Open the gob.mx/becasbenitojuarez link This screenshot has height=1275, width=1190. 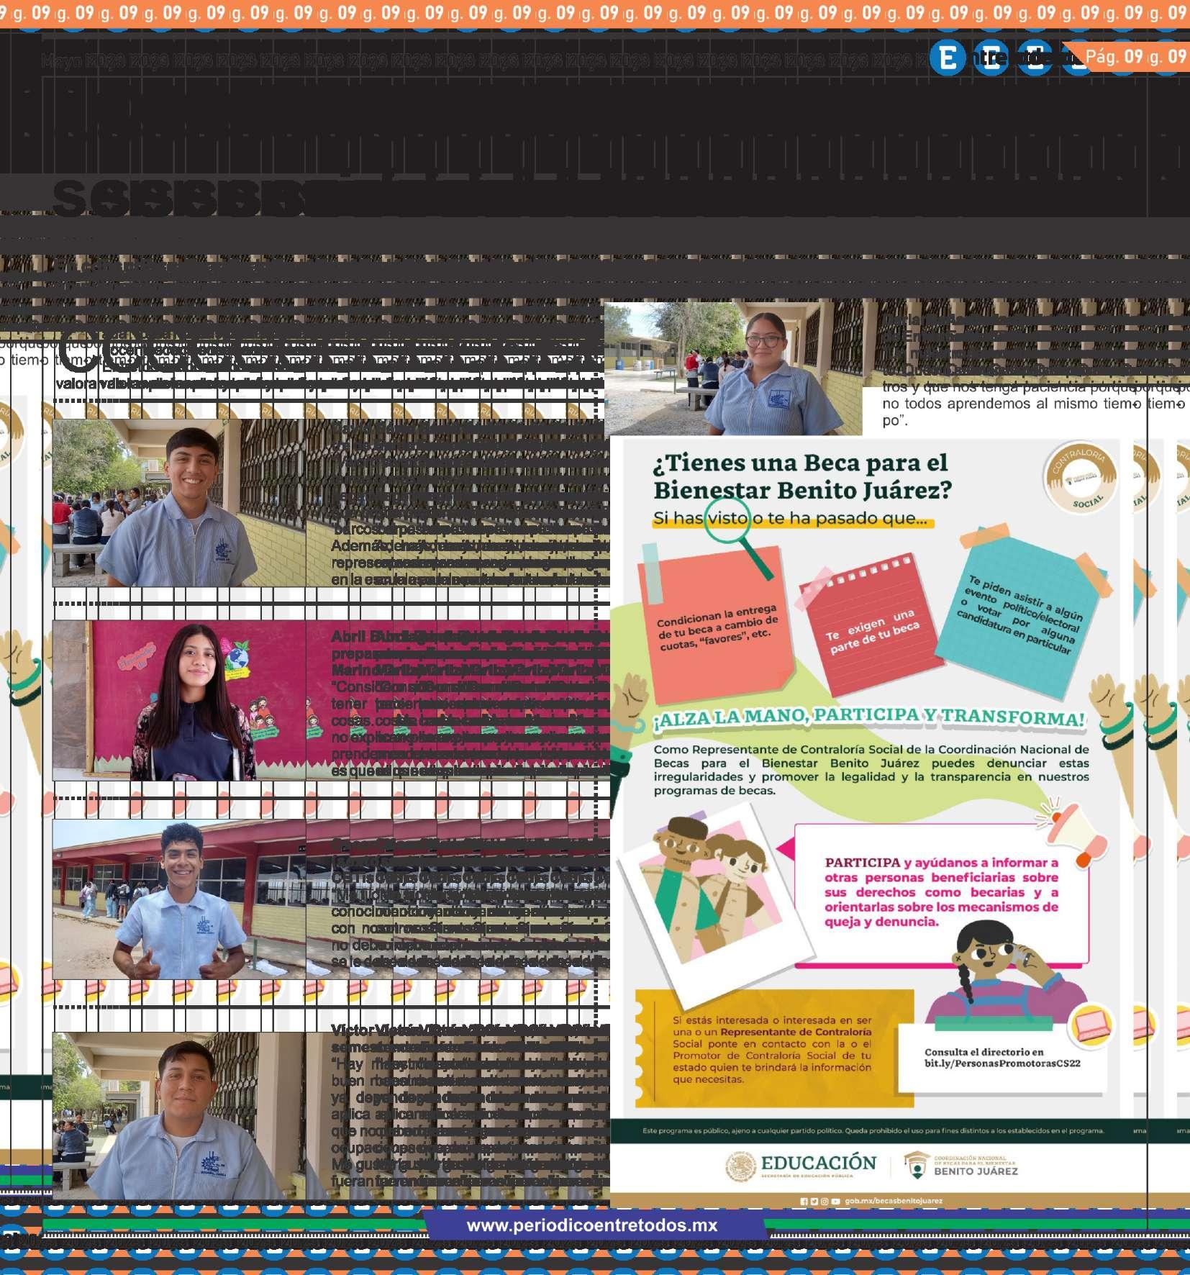click(893, 1201)
